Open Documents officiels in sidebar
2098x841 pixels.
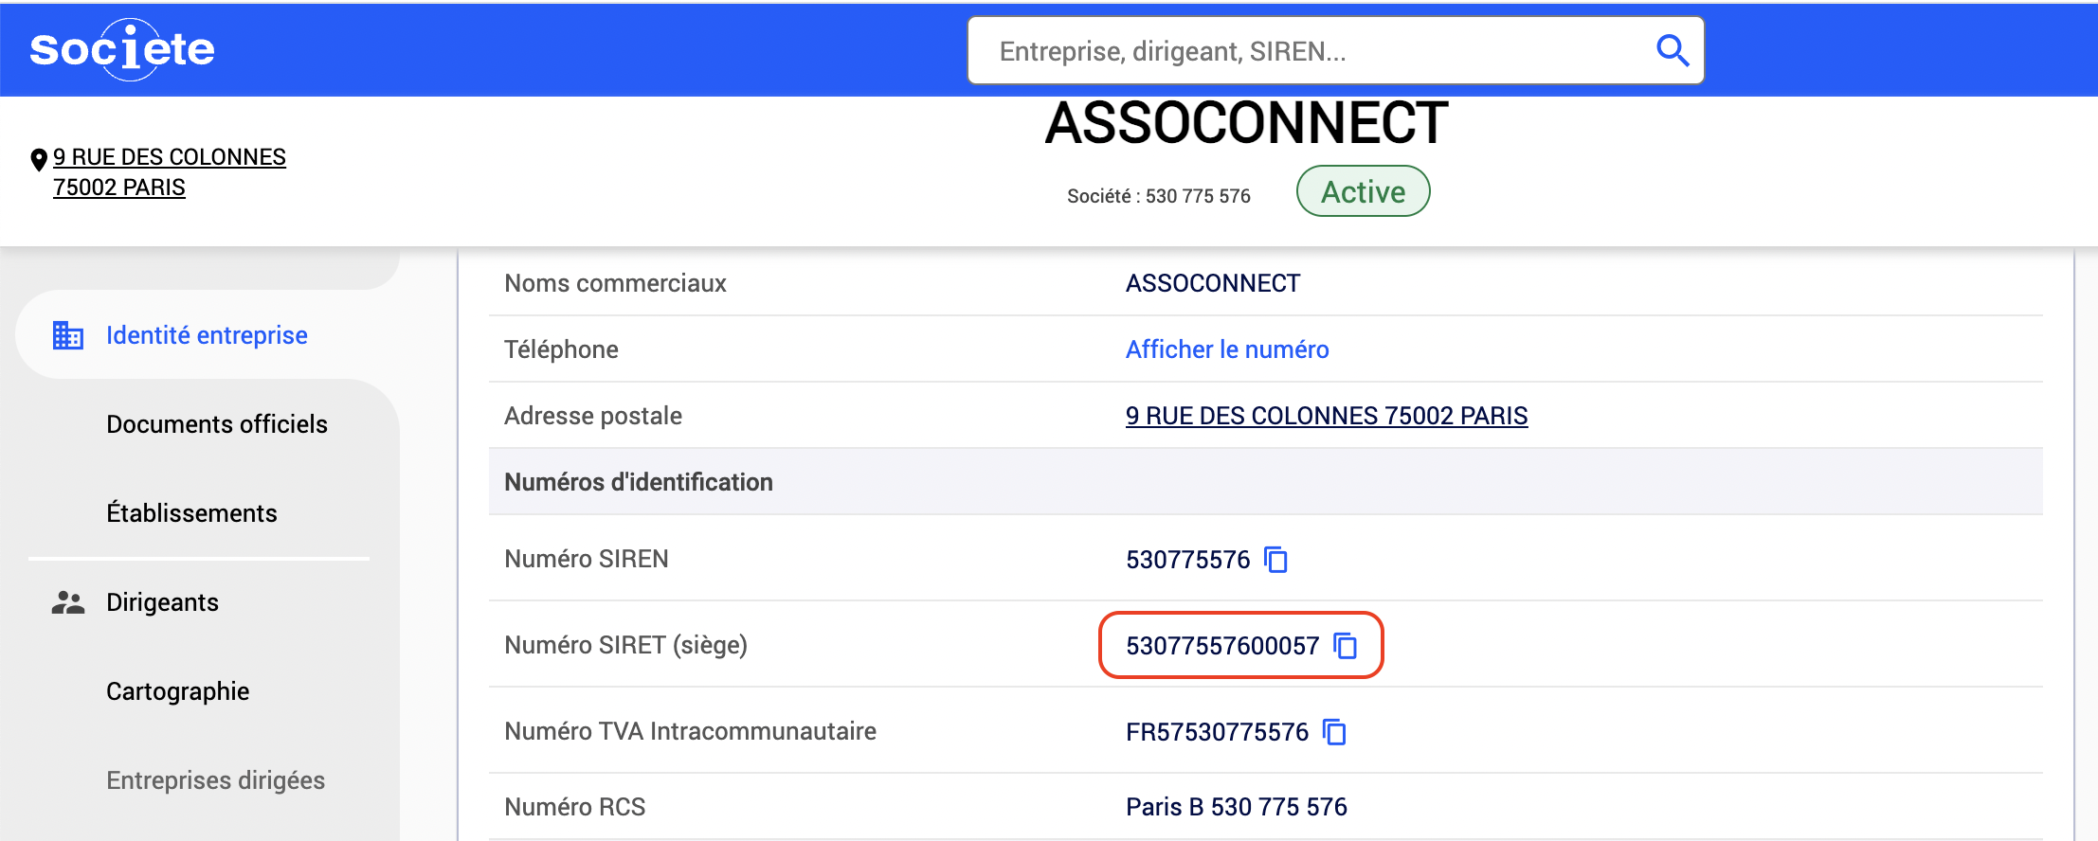[217, 424]
